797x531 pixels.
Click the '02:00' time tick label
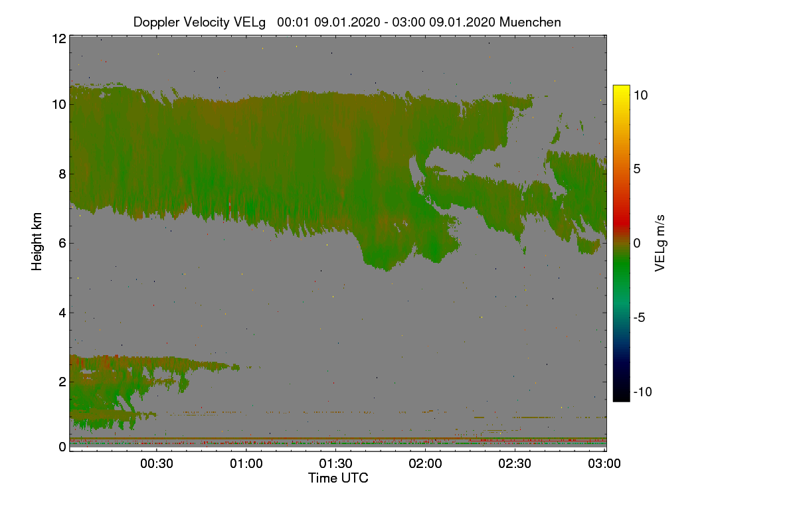pyautogui.click(x=425, y=463)
